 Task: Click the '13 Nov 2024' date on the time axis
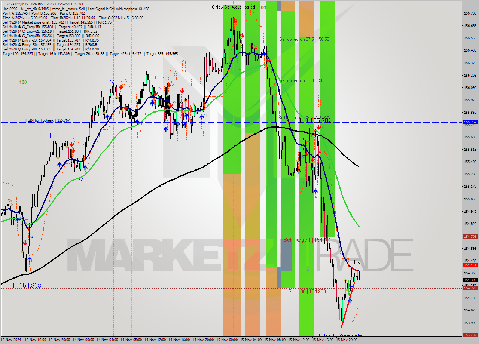(11, 340)
